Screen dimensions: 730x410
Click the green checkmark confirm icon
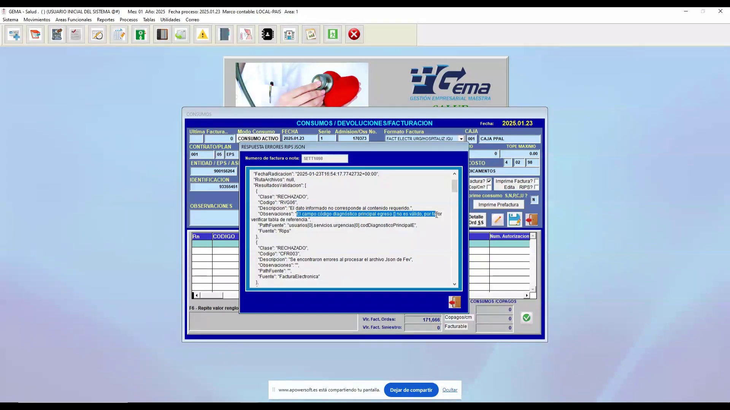coord(527,318)
